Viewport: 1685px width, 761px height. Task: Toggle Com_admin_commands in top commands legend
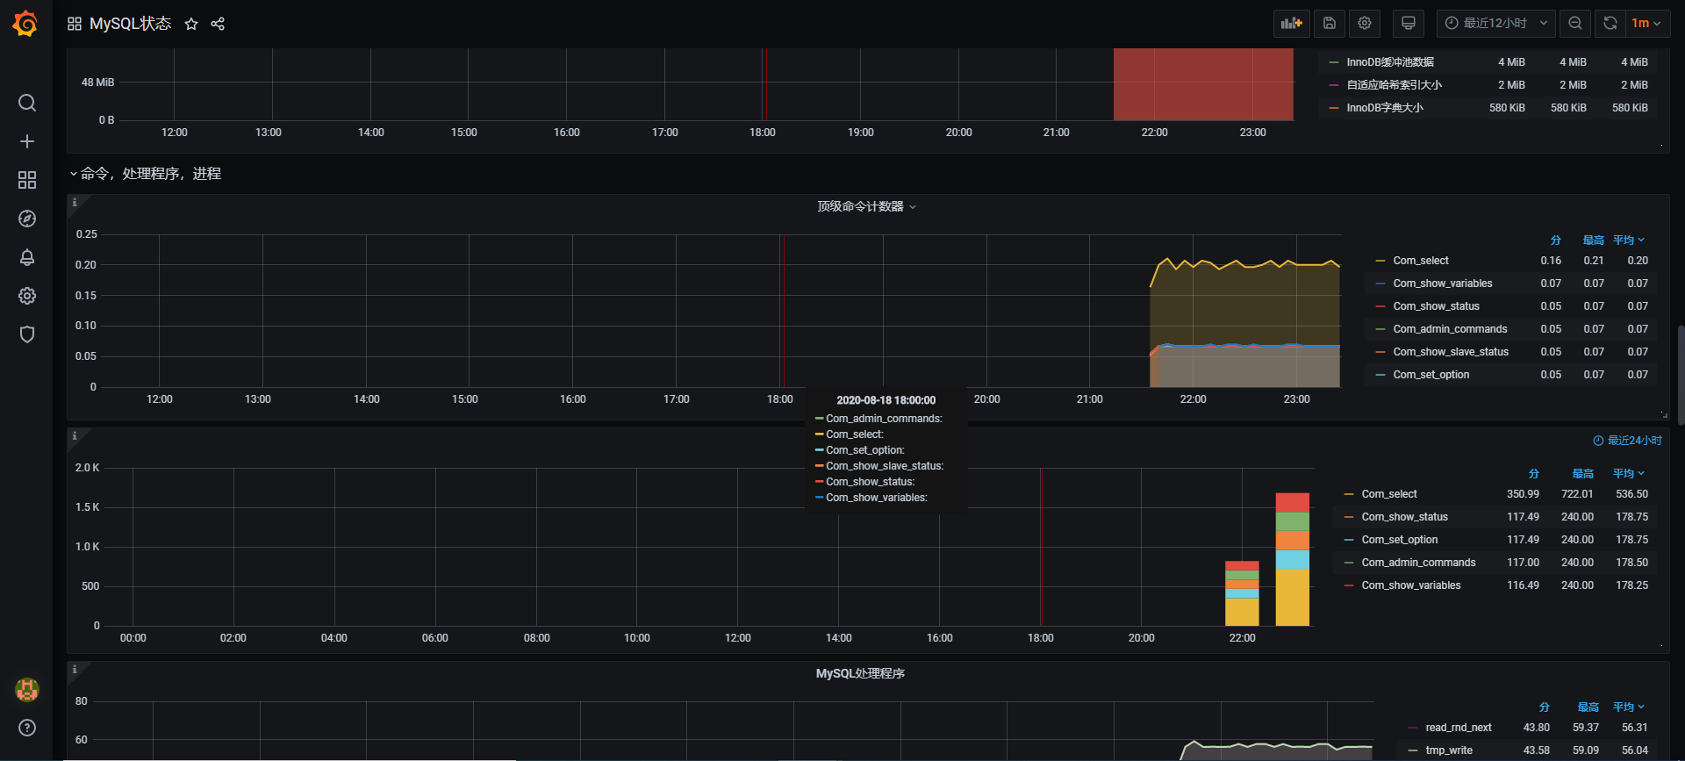click(1450, 329)
